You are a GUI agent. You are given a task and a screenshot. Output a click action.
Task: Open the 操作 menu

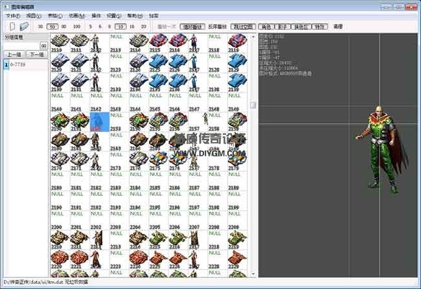[96, 16]
